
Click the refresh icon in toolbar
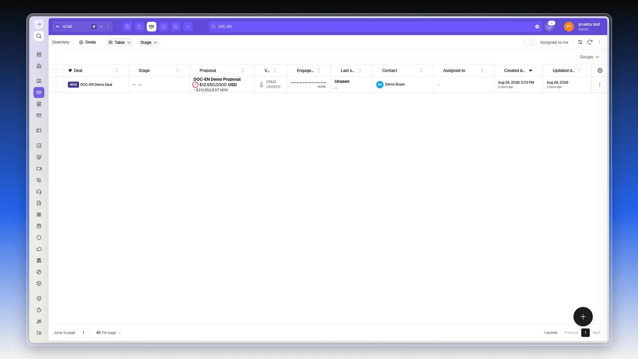pyautogui.click(x=590, y=42)
